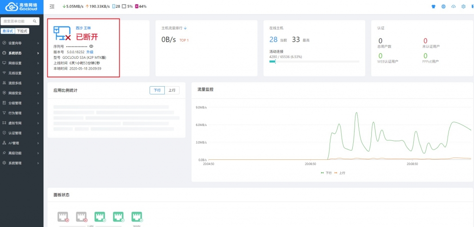The height and width of the screenshot is (227, 474).
Task: Click the 系统管理 gear icon in sidebar
Action: (4, 163)
